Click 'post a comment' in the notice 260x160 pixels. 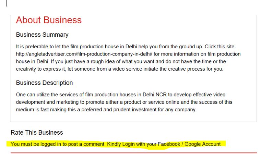87,144
